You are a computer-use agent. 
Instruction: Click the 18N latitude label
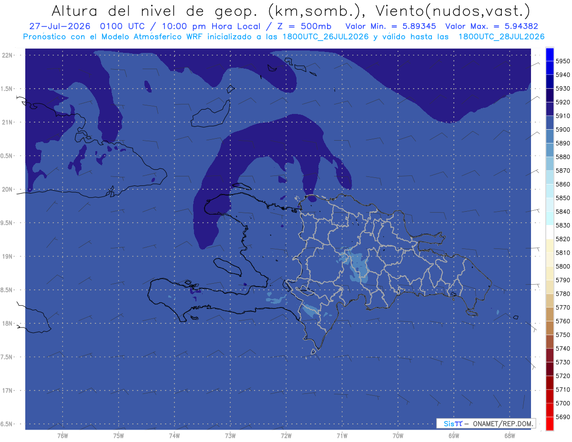[x=8, y=323]
